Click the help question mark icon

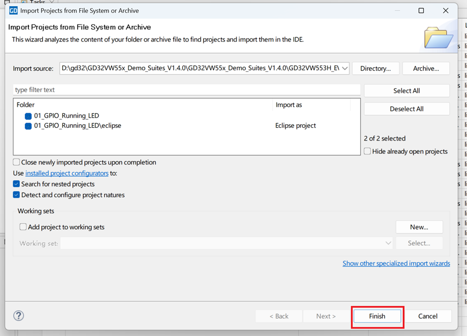pyautogui.click(x=19, y=315)
